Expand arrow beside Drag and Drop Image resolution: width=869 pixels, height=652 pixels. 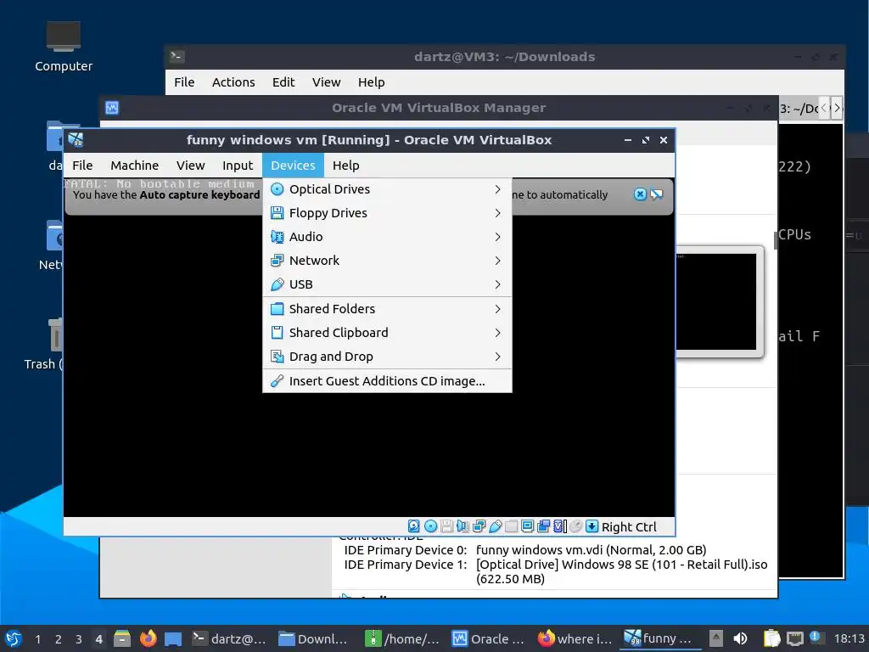pos(497,357)
